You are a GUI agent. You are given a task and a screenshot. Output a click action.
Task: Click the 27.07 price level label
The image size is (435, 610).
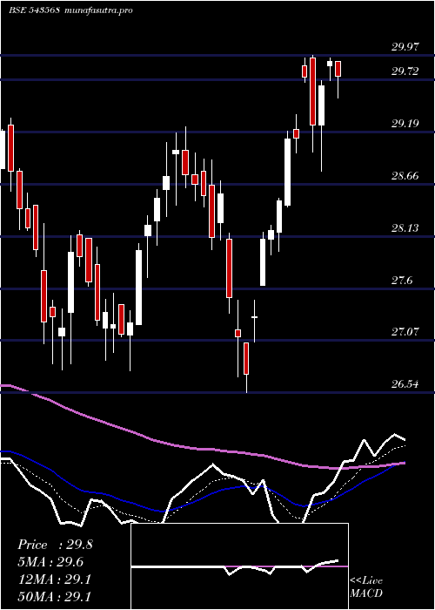tap(405, 332)
